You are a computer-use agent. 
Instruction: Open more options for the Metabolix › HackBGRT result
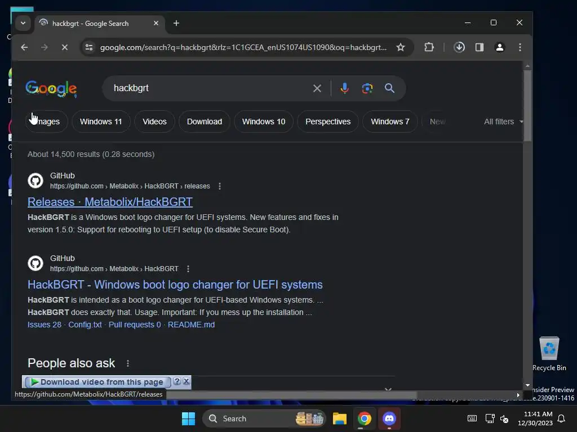coord(188,269)
